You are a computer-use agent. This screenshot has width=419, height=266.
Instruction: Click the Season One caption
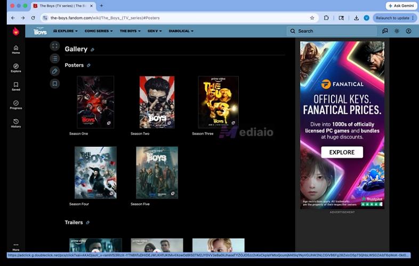[78, 134]
